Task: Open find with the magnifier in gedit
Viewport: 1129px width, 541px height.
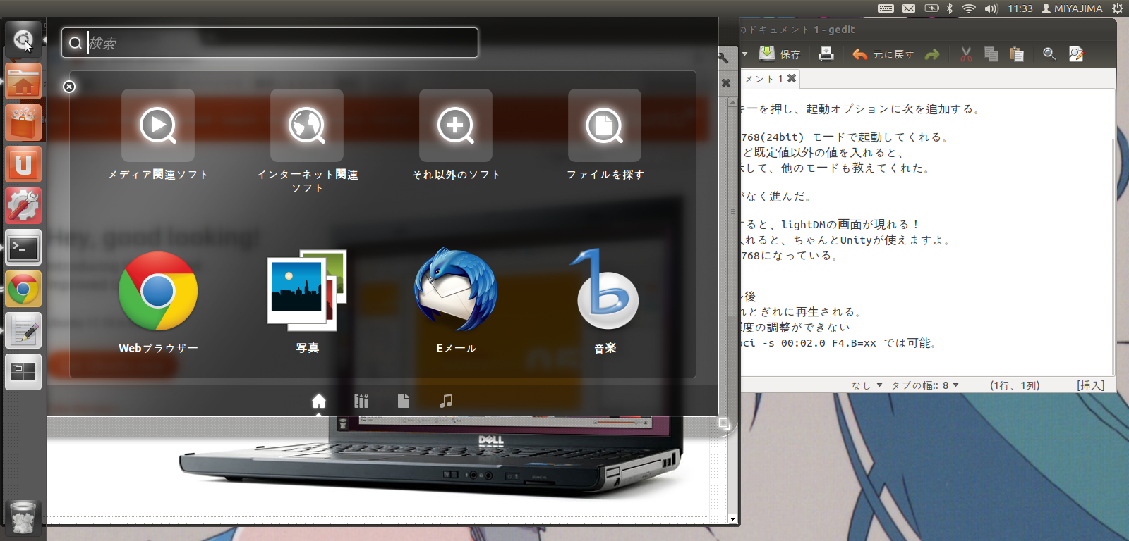Action: pos(1049,54)
